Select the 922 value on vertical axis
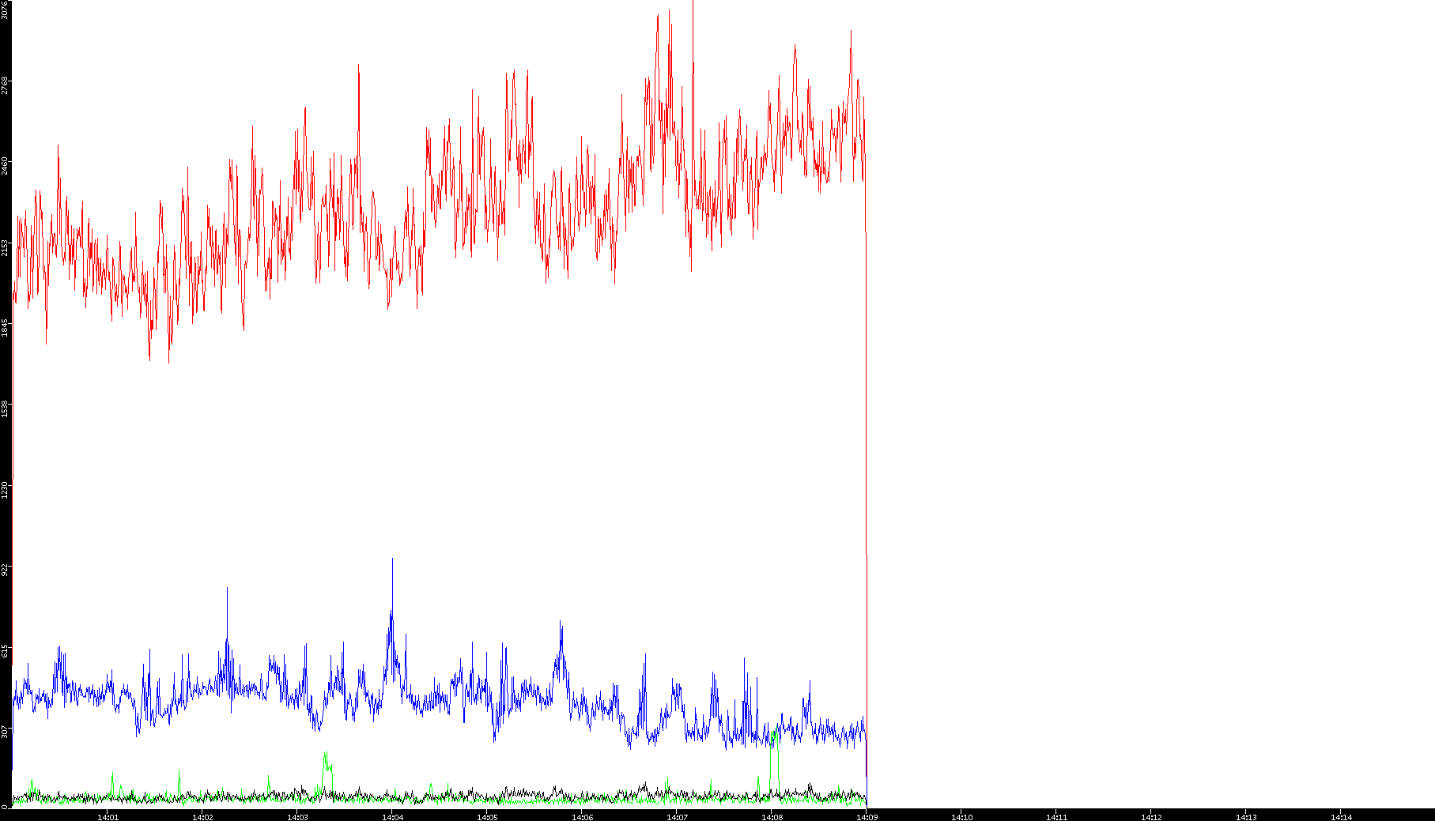Screen dimensions: 1435x821 pos(5,569)
